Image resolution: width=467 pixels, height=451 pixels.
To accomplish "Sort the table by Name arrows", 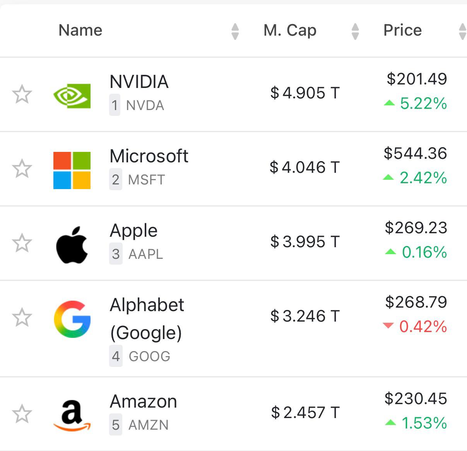I will [235, 31].
